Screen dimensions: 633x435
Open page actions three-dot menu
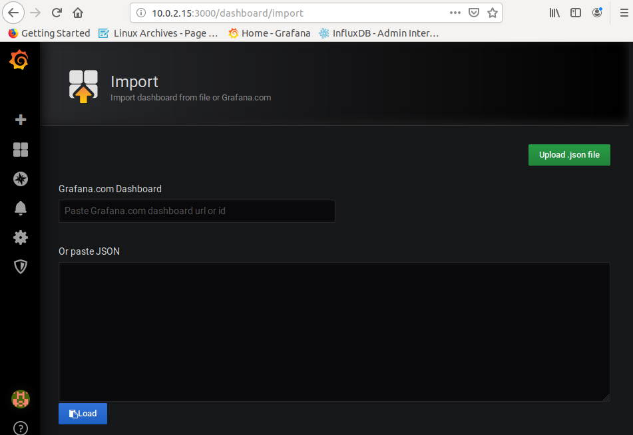point(455,13)
